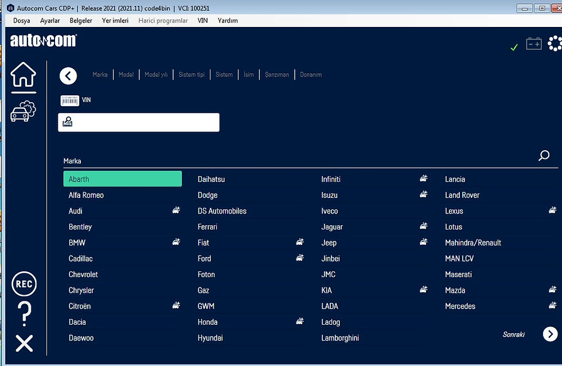The image size is (562, 366).
Task: Select Lamborghini brand
Action: point(340,338)
